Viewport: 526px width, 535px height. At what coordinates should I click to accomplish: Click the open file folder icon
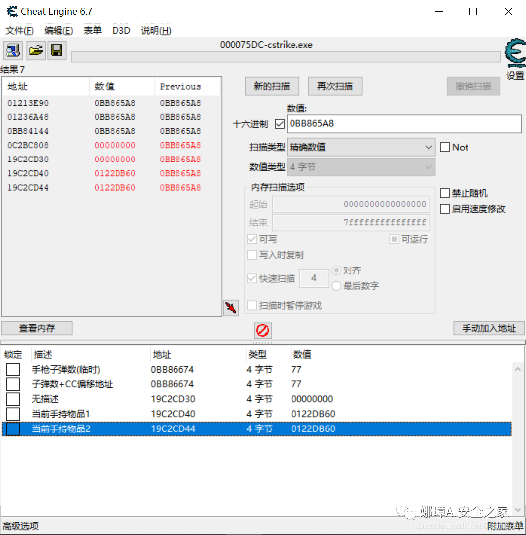[36, 51]
